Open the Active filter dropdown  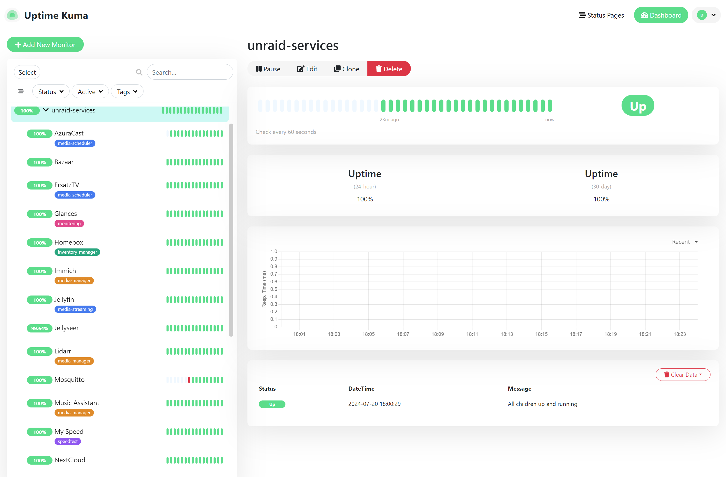(90, 92)
